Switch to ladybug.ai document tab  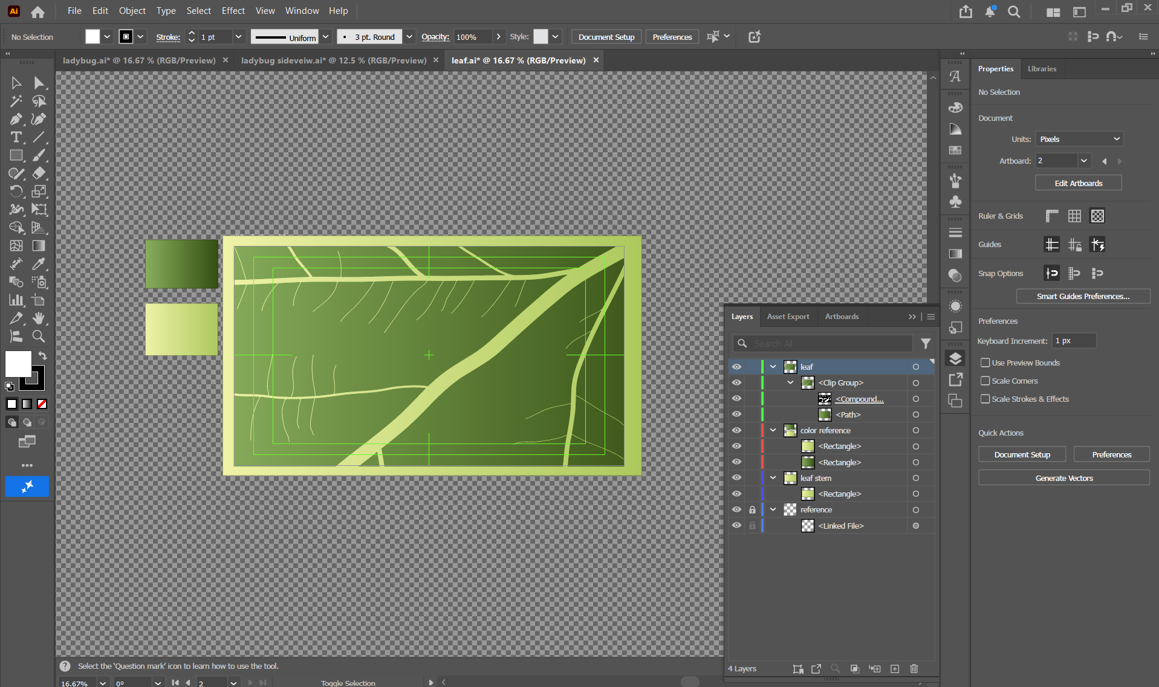(139, 60)
